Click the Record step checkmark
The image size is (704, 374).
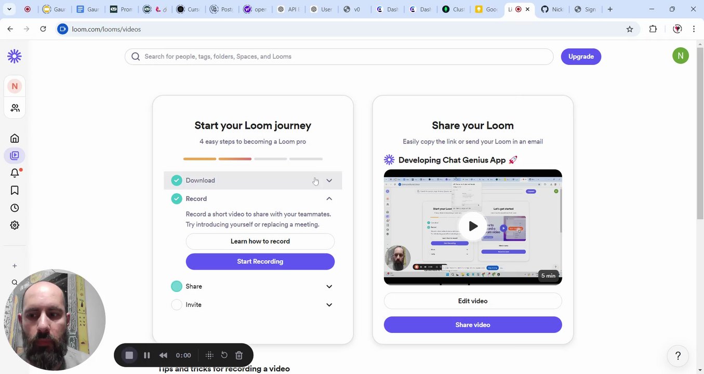177,198
